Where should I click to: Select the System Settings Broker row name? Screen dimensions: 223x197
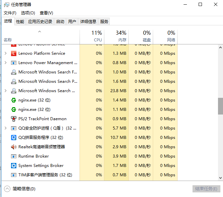[41, 166]
